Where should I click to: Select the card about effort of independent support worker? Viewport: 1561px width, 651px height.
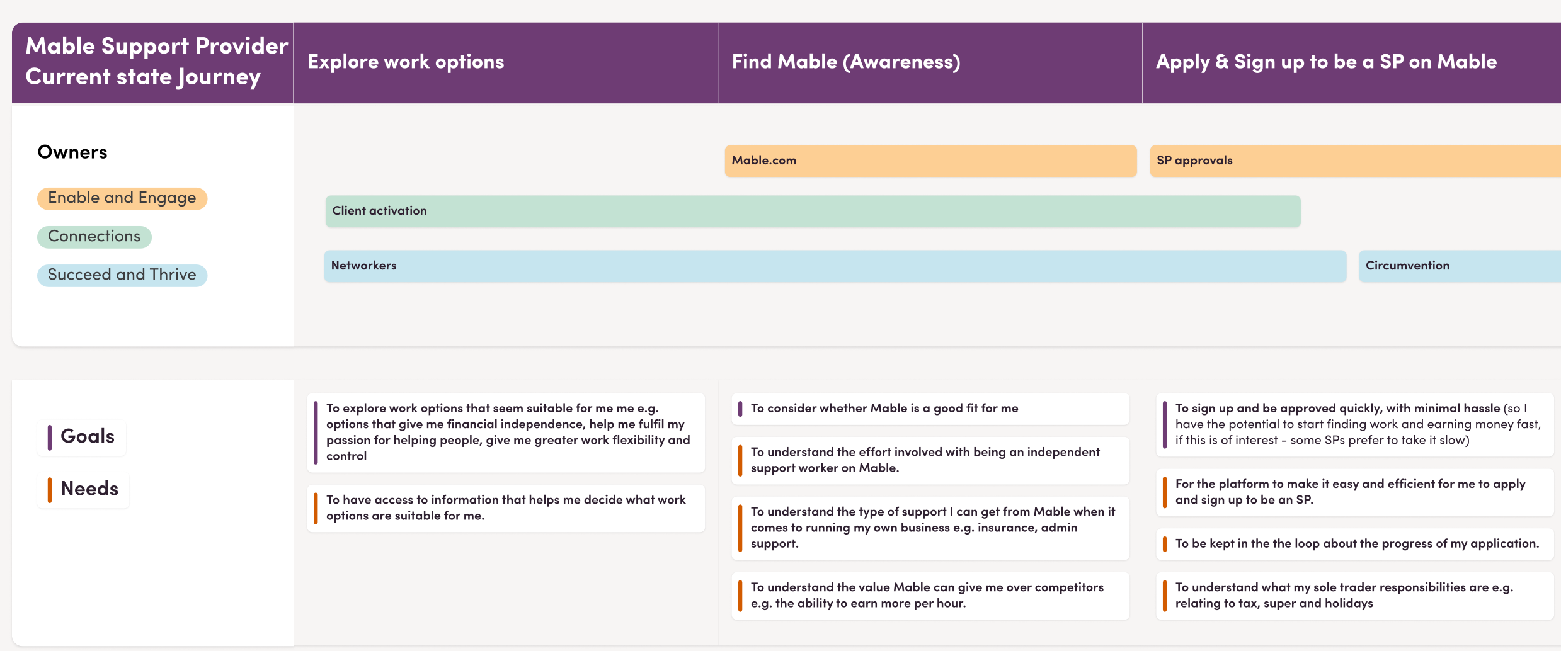tap(930, 460)
